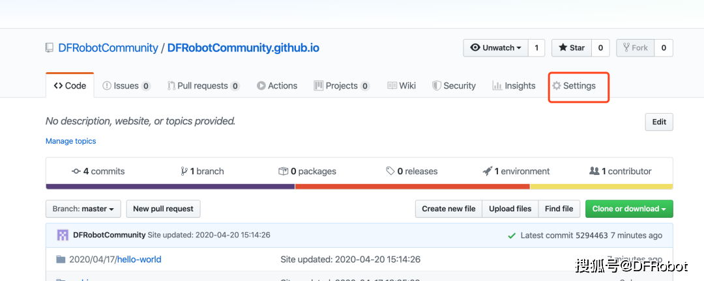Select the Code tab
The height and width of the screenshot is (281, 704).
click(70, 86)
